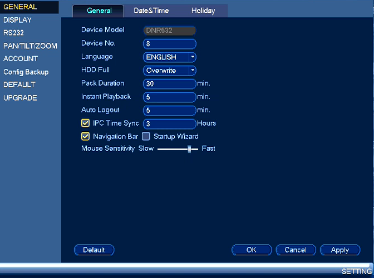Click the SETTING status text
Image resolution: width=374 pixels, height=278 pixels.
(357, 271)
